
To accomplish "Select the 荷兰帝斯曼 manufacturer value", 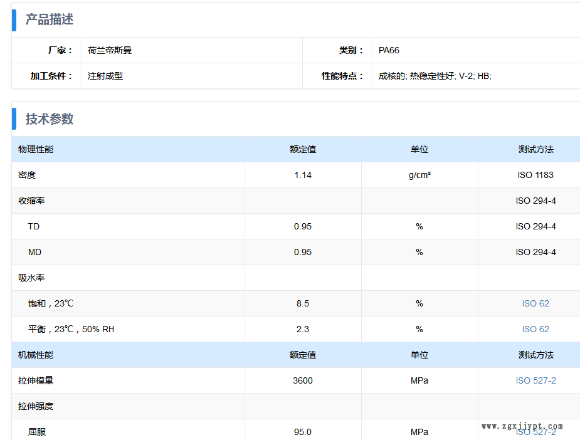I will click(110, 50).
